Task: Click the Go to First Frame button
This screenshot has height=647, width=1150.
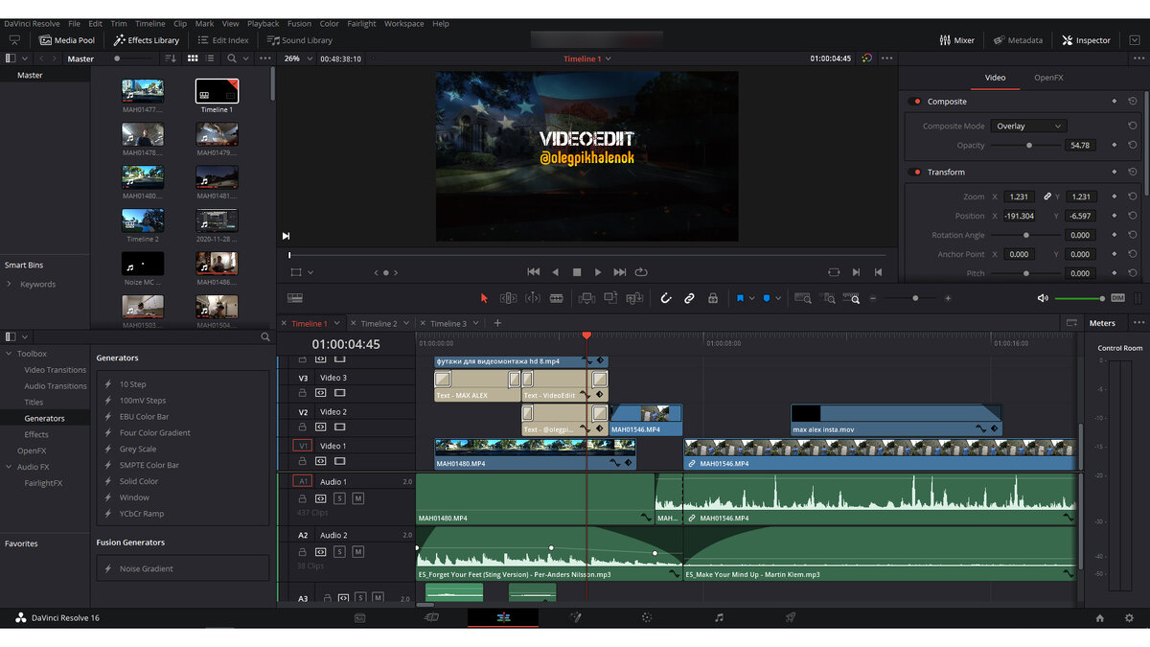Action: coord(534,272)
